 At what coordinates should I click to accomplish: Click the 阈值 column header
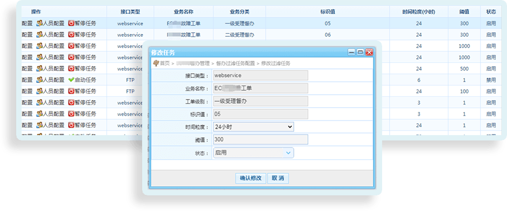pyautogui.click(x=464, y=12)
